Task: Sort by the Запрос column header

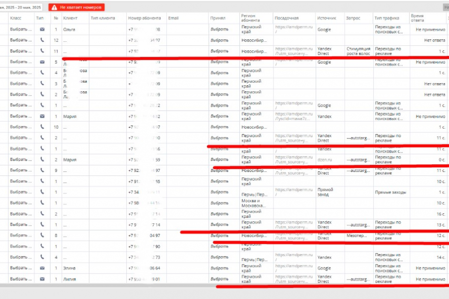Action: coord(353,18)
